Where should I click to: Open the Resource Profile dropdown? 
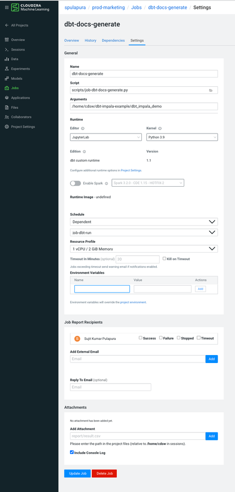tap(144, 249)
